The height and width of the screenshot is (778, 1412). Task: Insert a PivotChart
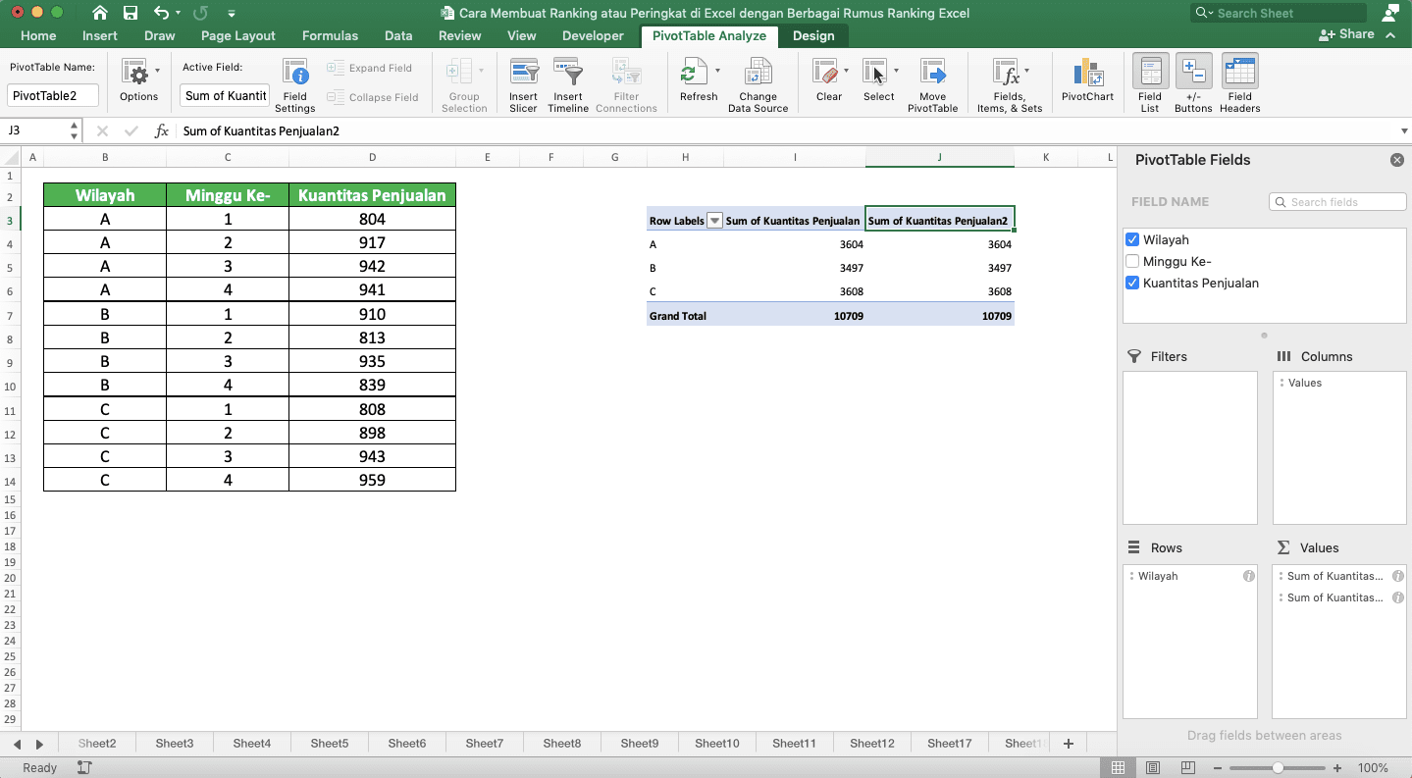click(1087, 78)
